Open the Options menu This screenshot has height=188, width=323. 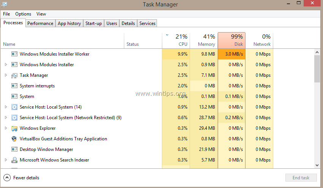(x=23, y=14)
